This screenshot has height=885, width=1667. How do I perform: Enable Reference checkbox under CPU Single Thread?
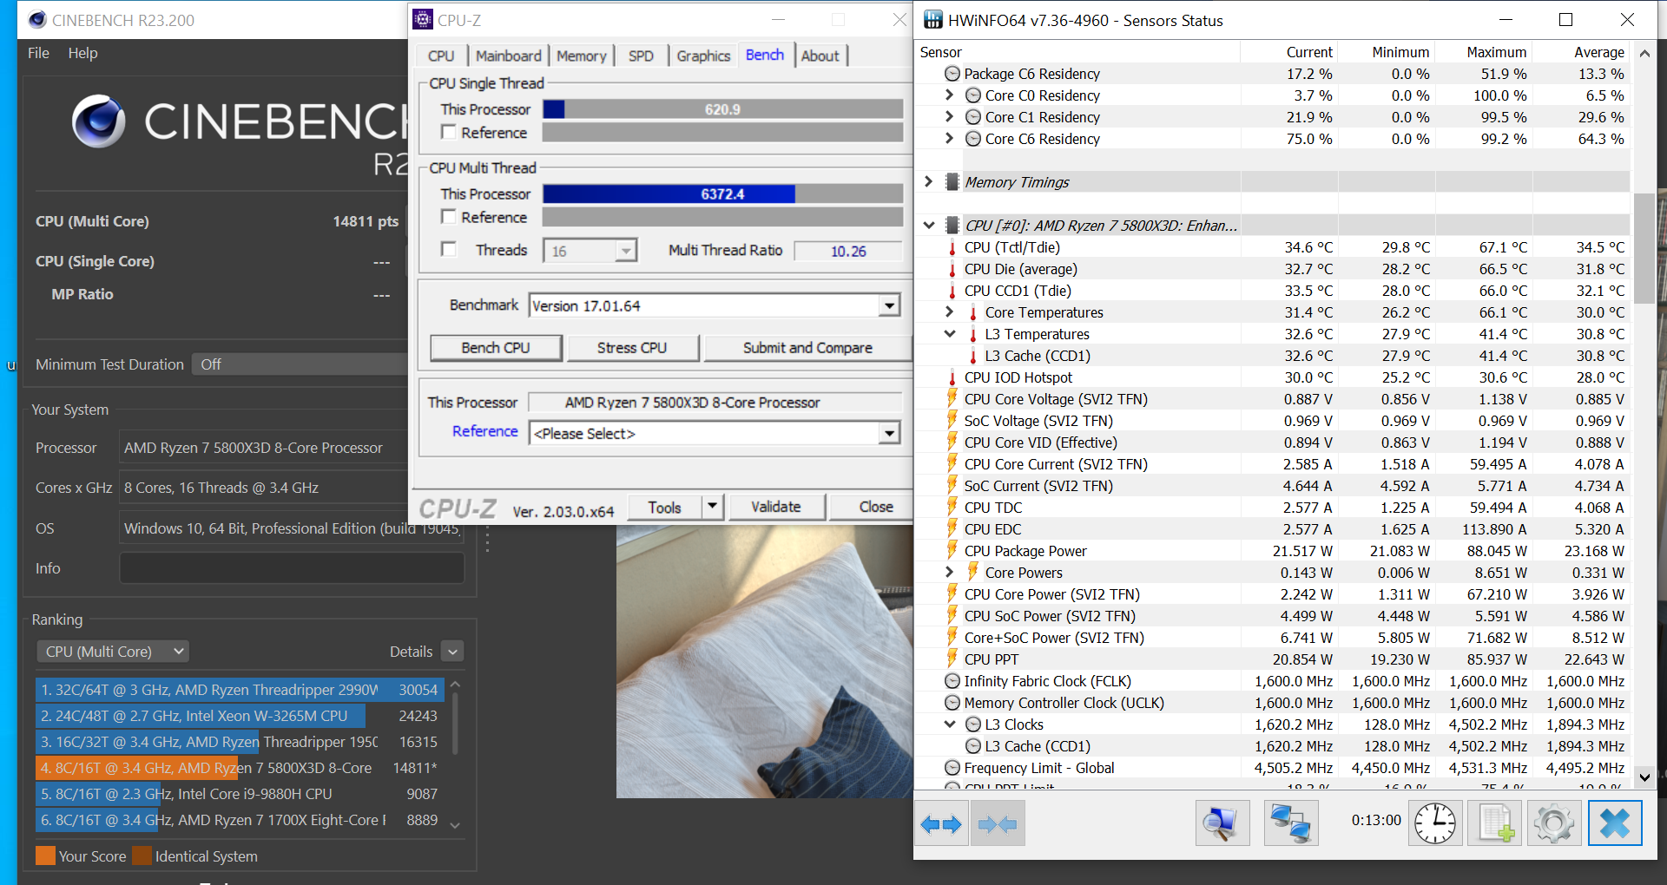point(448,132)
